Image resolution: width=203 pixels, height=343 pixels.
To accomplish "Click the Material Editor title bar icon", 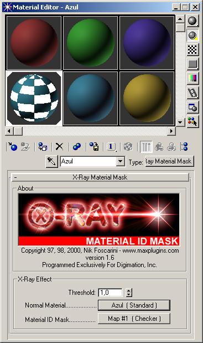I will tap(7, 7).
